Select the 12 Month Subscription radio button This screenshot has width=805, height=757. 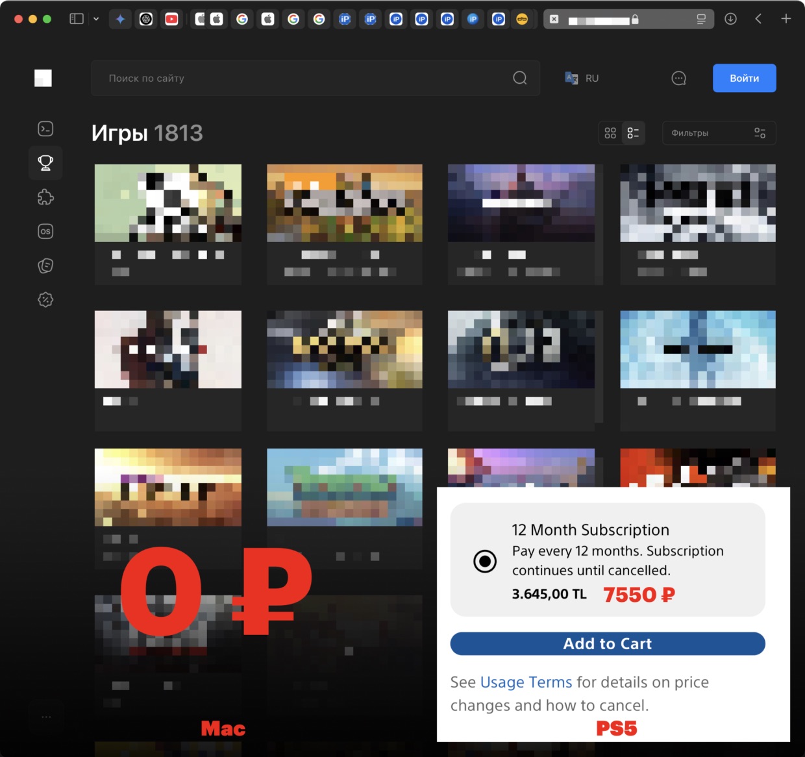point(485,561)
